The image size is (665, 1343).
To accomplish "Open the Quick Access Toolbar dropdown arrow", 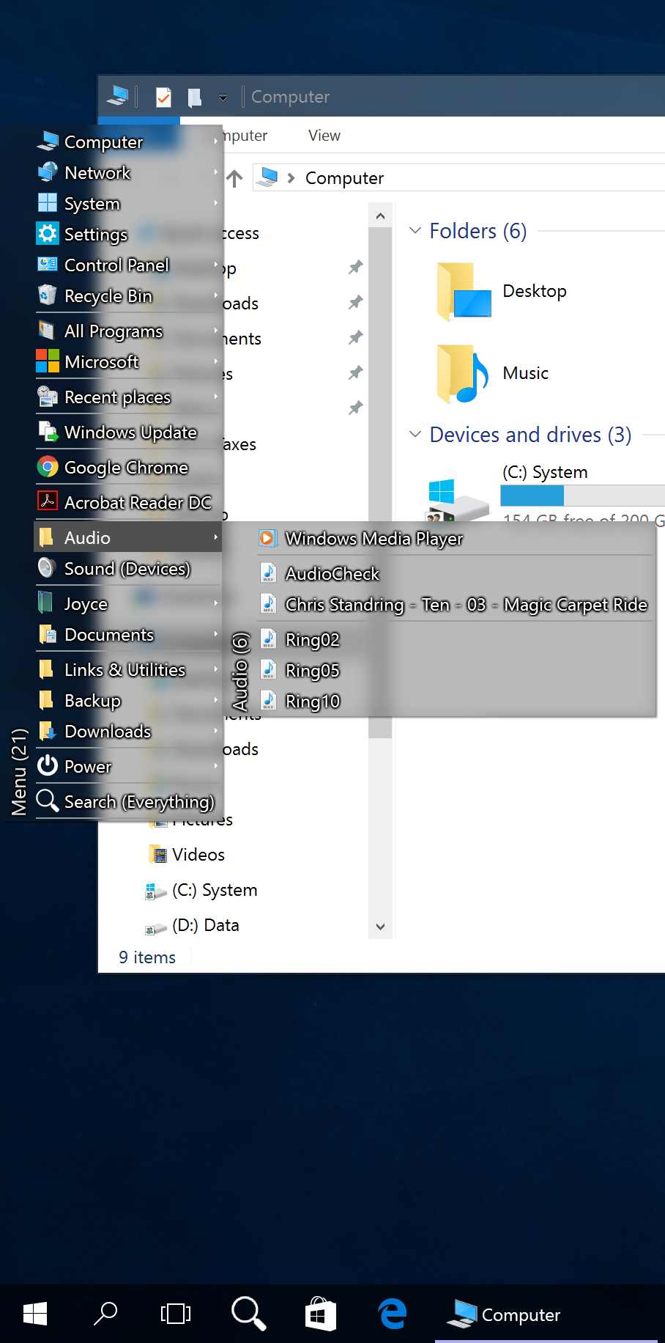I will click(223, 97).
